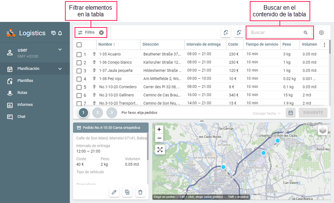334x203 pixels.
Task: Zoom in the map with plus button
Action: [159, 129]
